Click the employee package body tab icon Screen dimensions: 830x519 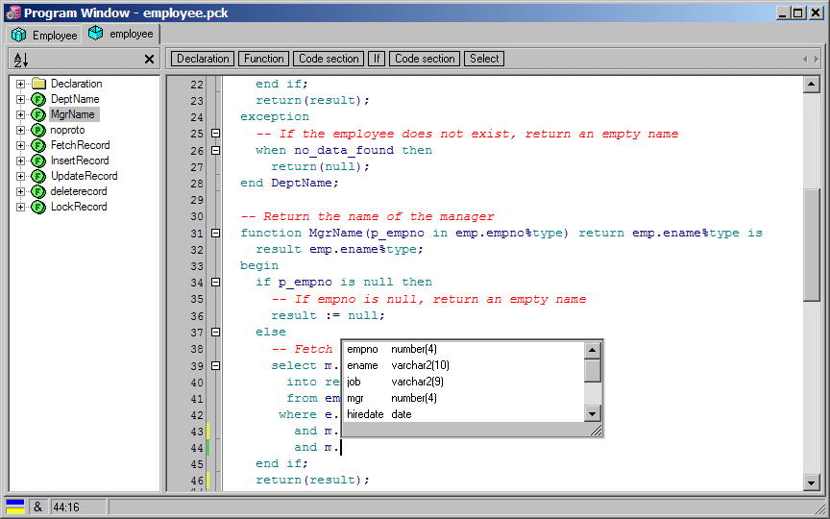coord(96,34)
